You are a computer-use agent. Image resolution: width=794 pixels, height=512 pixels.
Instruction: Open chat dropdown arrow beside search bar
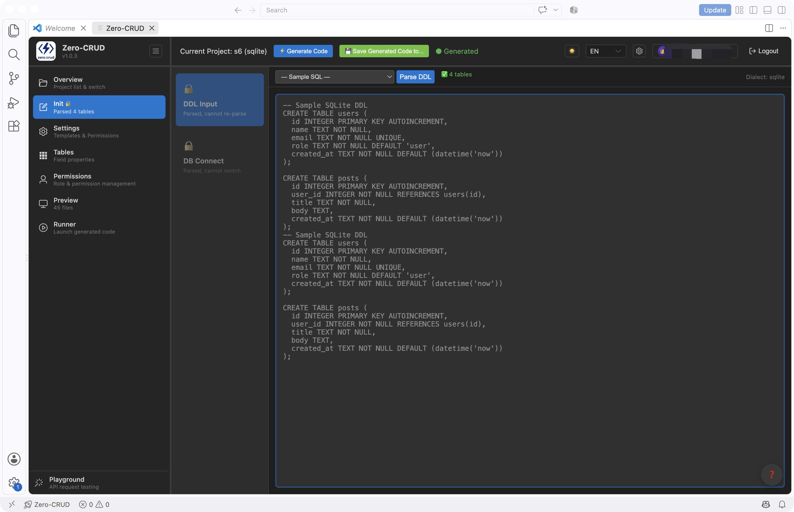(x=555, y=10)
